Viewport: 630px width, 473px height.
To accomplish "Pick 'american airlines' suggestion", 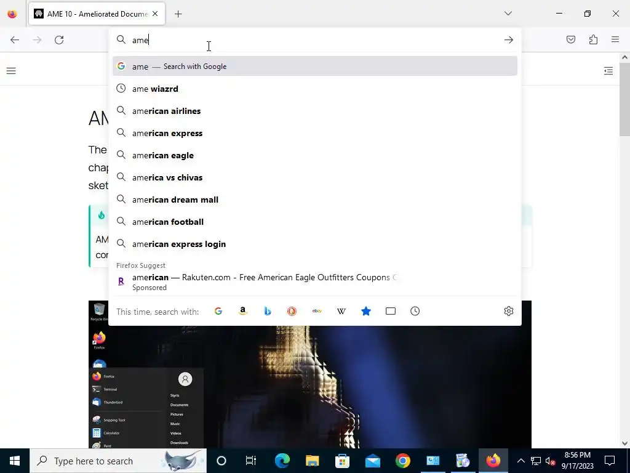I will tap(315, 111).
